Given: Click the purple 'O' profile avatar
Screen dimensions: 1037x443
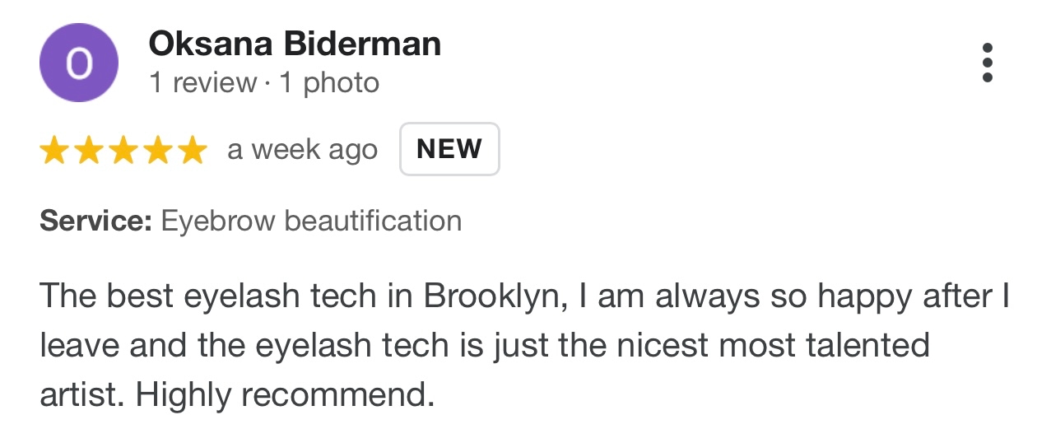Looking at the screenshot, I should pos(79,63).
